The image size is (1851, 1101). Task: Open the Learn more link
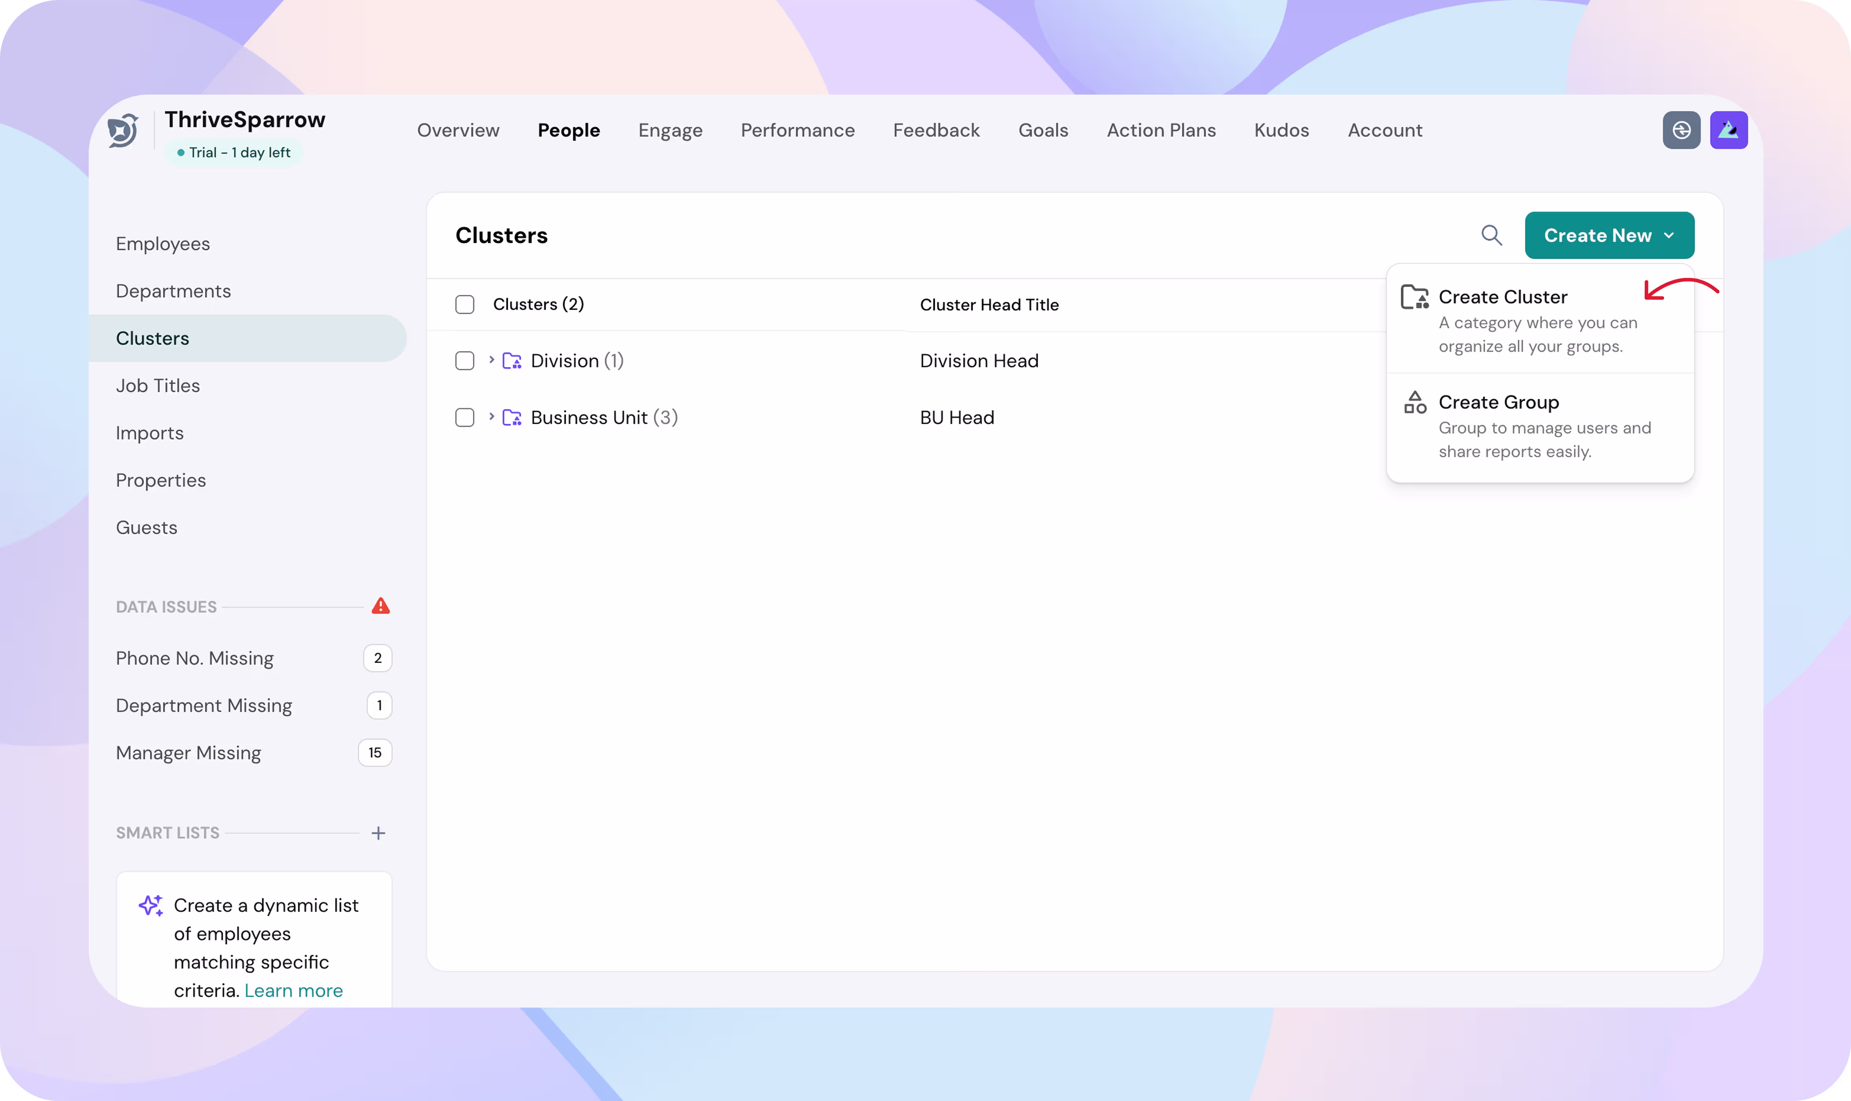pos(293,991)
